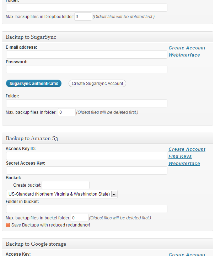215x256 pixels.
Task: Click the max backup files in bucket folder field
Action: (x=80, y=218)
